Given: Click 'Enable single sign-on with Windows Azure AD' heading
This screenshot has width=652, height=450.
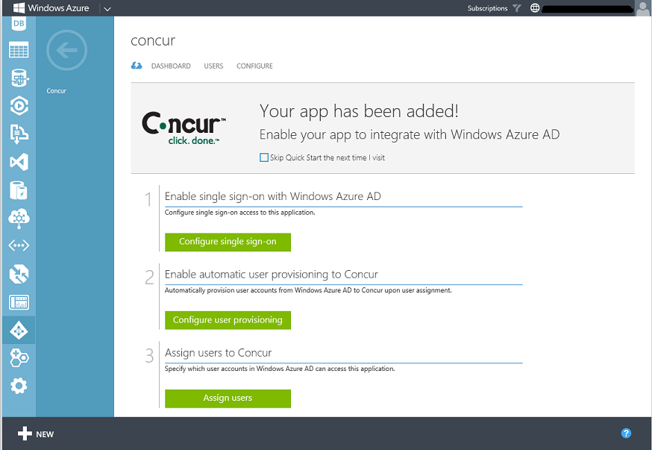Looking at the screenshot, I should (273, 196).
